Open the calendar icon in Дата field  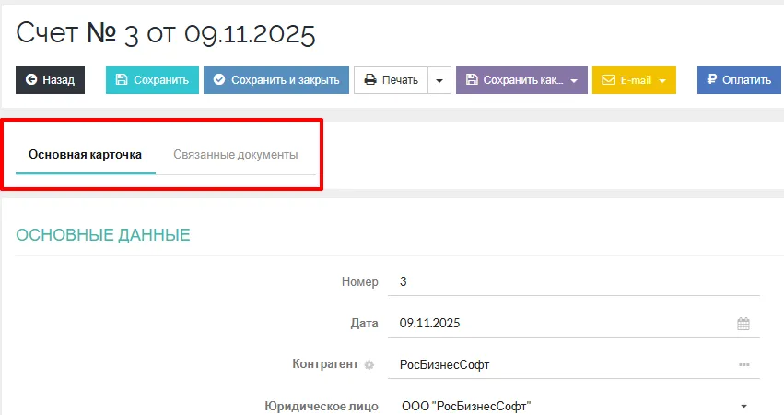(743, 324)
